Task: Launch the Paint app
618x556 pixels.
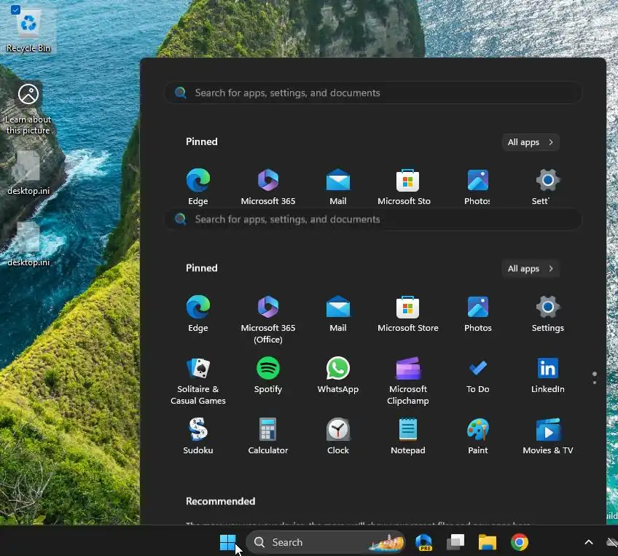Action: click(477, 436)
